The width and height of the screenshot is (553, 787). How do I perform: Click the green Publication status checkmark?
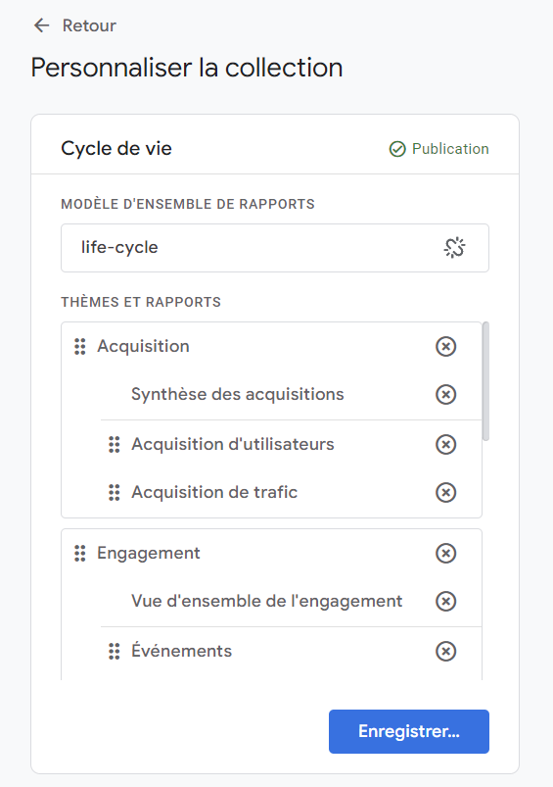(x=397, y=149)
